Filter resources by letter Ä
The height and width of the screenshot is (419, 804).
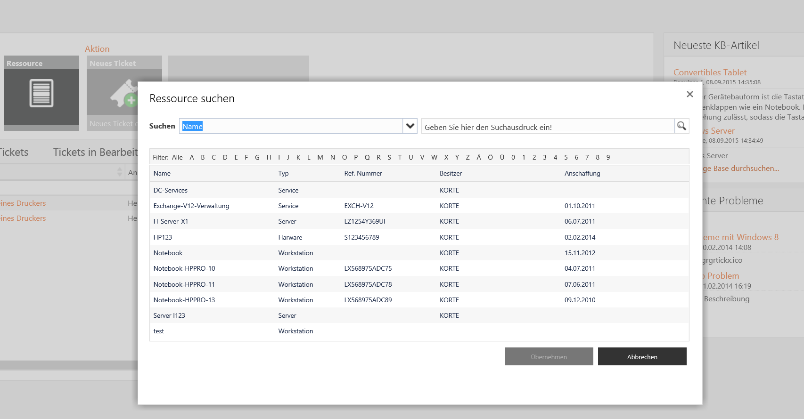tap(479, 157)
